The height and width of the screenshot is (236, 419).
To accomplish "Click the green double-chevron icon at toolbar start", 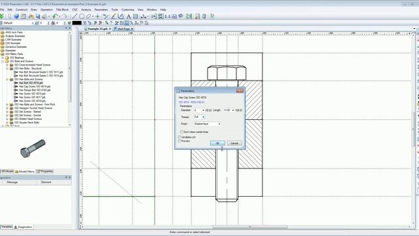I will click(x=2, y=16).
